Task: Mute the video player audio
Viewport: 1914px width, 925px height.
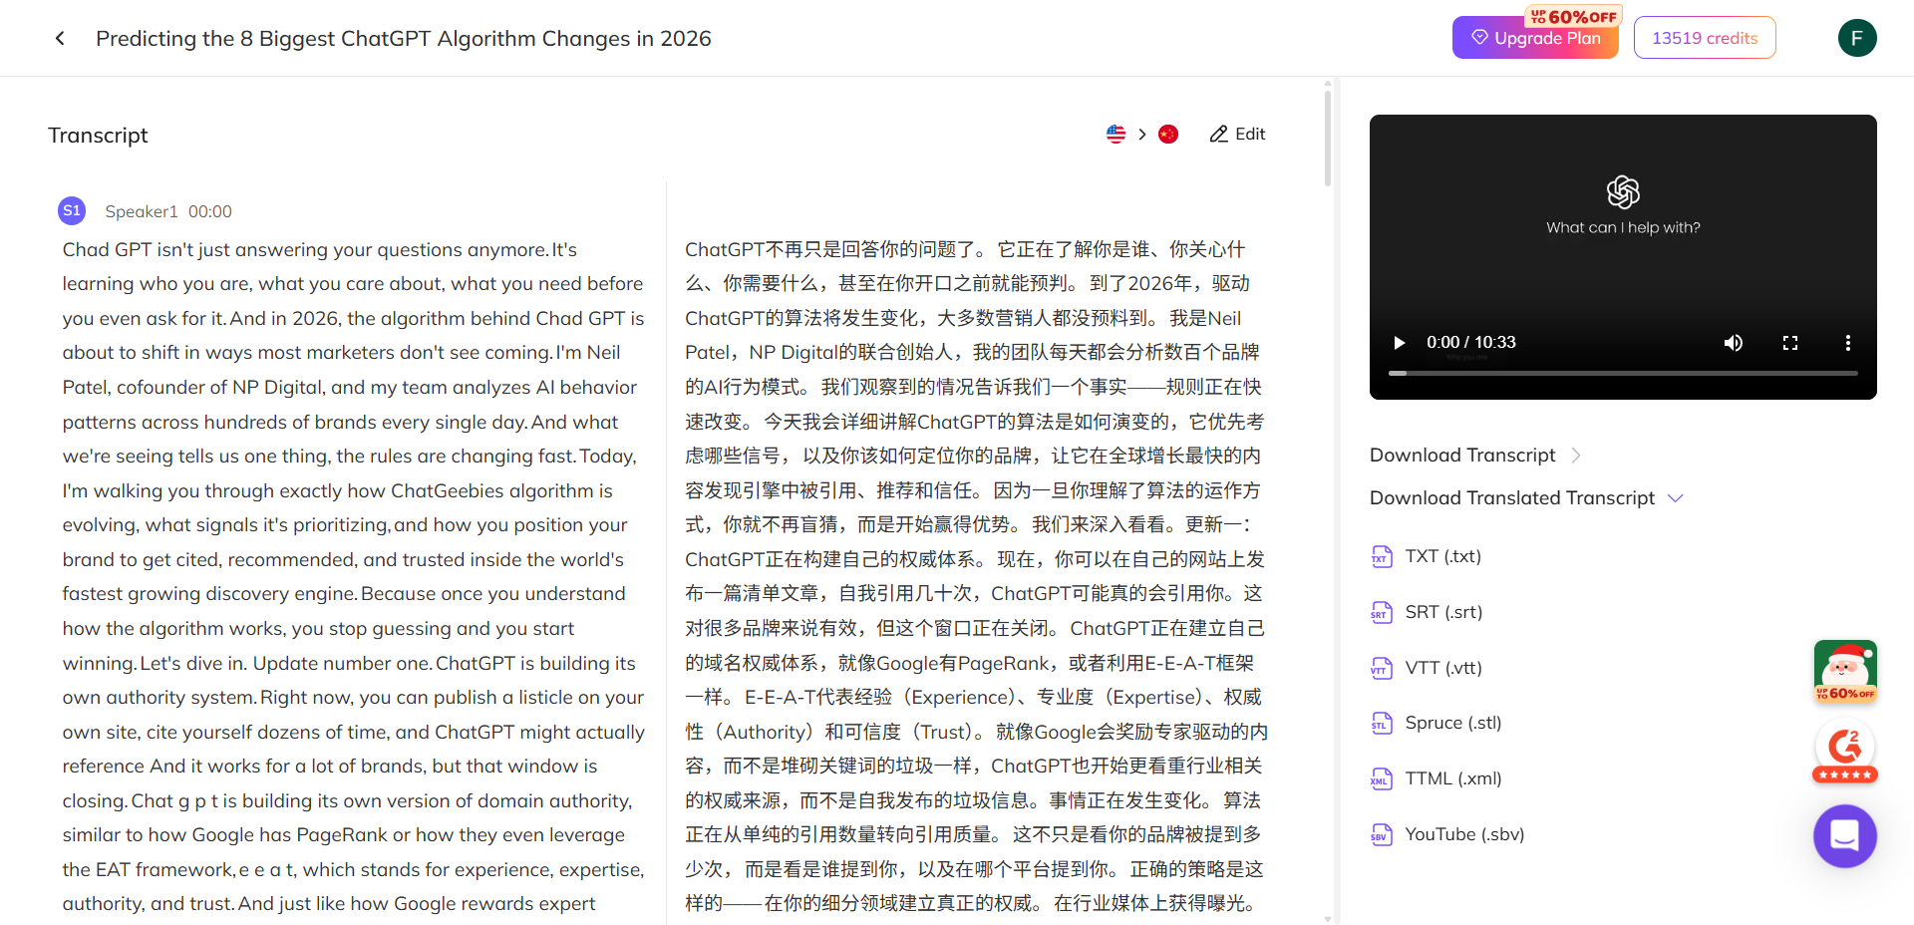Action: pos(1732,343)
